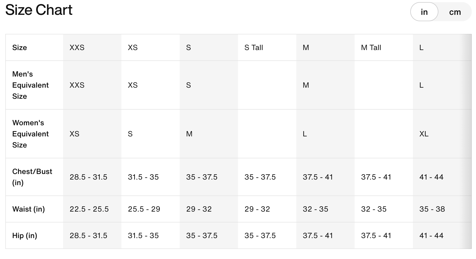Image resolution: width=476 pixels, height=259 pixels.
Task: Switch size chart units to cm
Action: coord(455,12)
